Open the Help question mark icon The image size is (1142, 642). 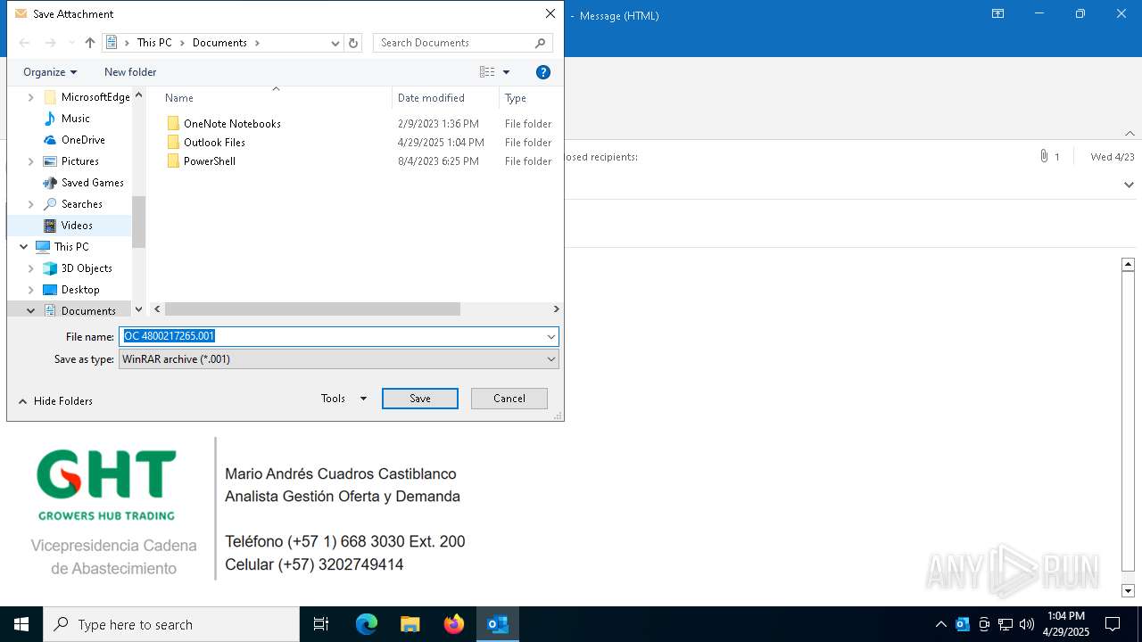542,72
